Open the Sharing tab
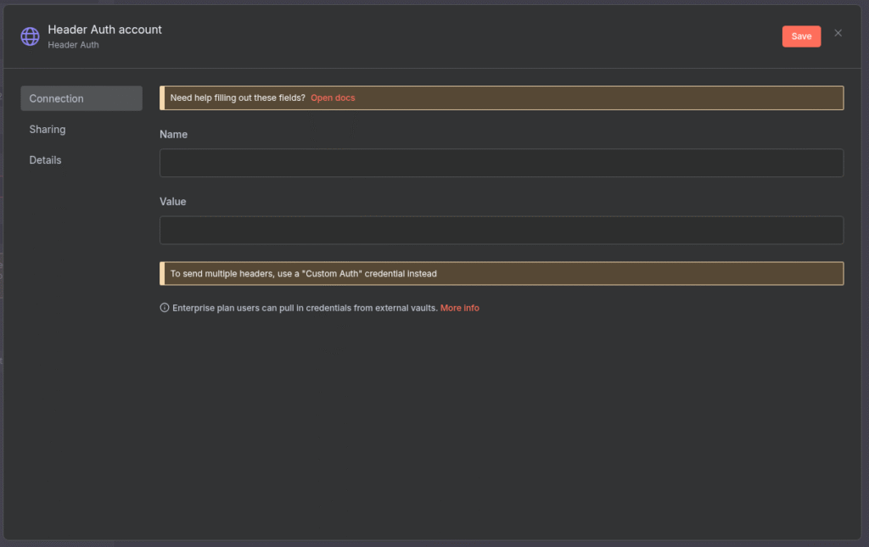The image size is (869, 547). pos(48,130)
